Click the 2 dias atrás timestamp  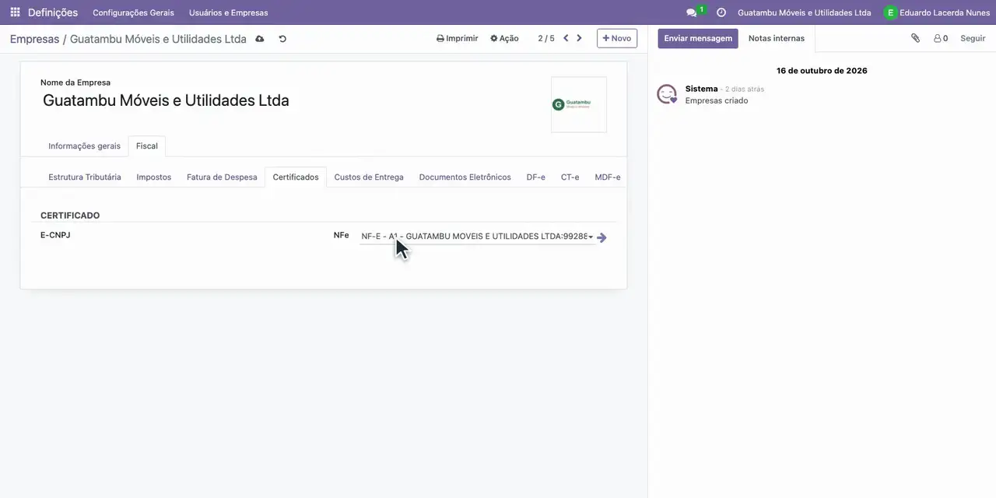click(745, 89)
